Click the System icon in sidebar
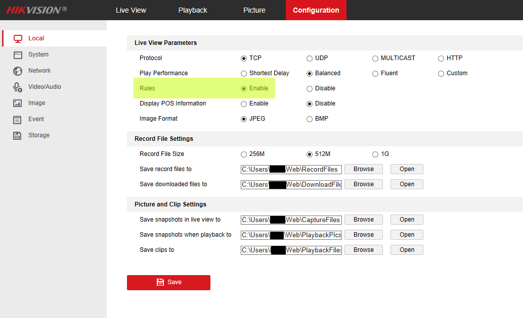Screen dimensions: 523x318 18,55
